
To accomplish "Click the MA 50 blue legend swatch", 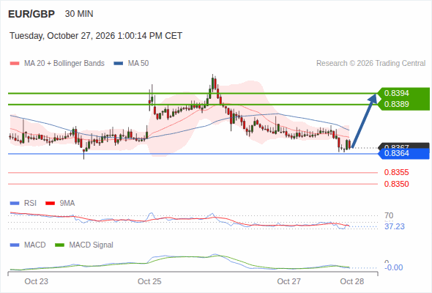I will pyautogui.click(x=119, y=64).
